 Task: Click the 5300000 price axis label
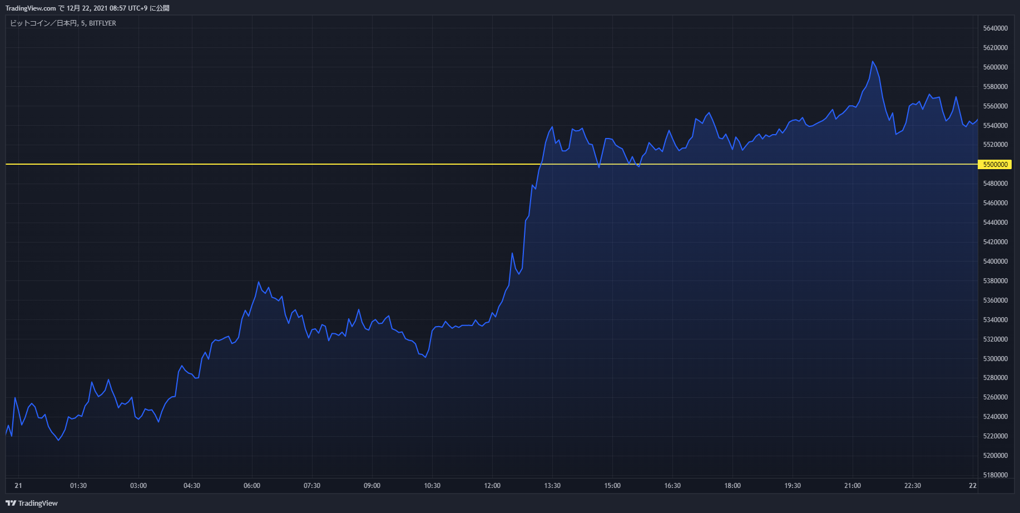[996, 359]
